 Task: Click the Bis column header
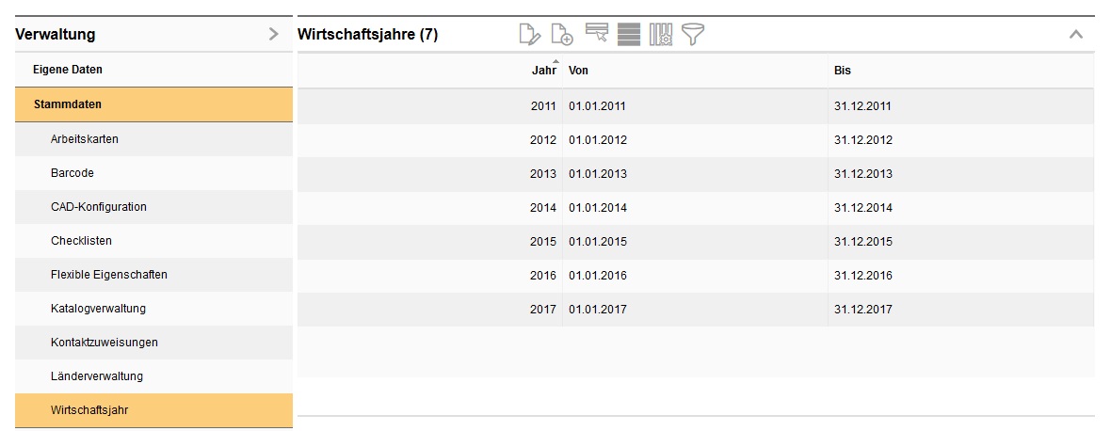click(843, 71)
